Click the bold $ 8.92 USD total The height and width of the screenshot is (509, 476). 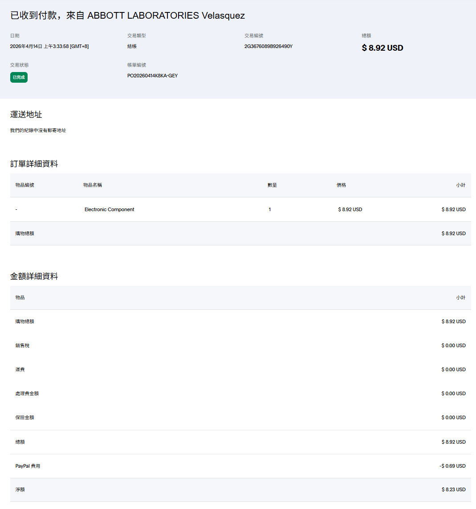coord(382,48)
